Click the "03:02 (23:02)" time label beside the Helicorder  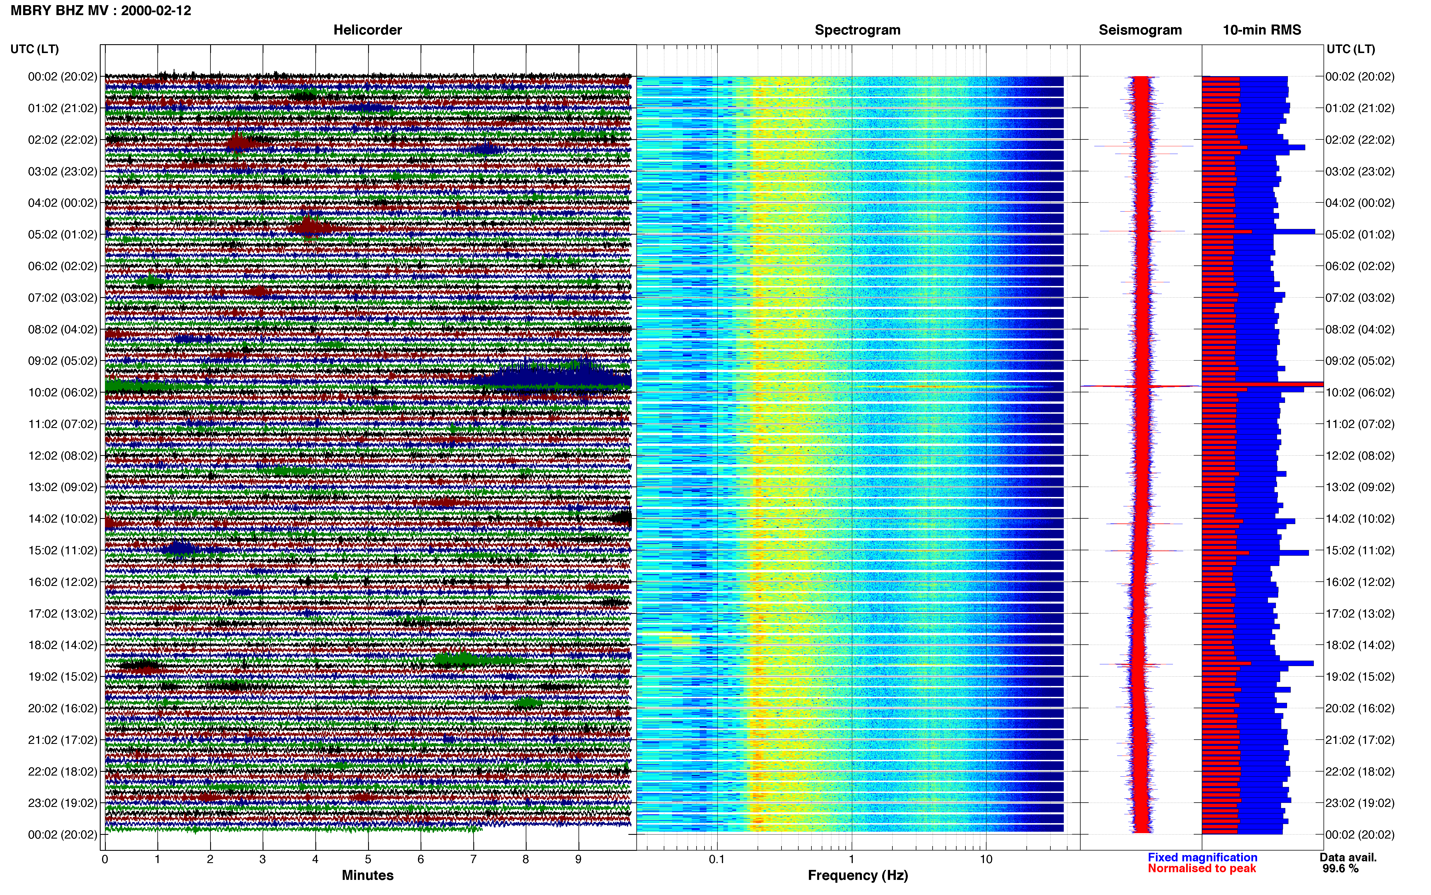(62, 172)
